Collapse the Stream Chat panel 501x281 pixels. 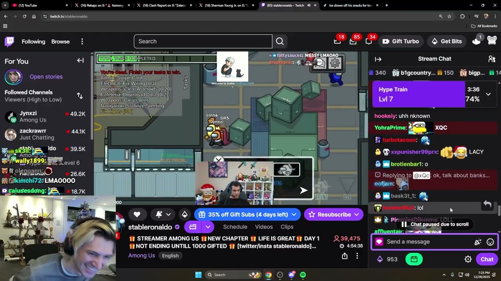pos(378,59)
